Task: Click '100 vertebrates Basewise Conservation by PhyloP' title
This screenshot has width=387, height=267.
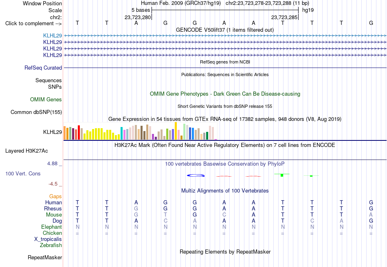Action: (x=224, y=164)
